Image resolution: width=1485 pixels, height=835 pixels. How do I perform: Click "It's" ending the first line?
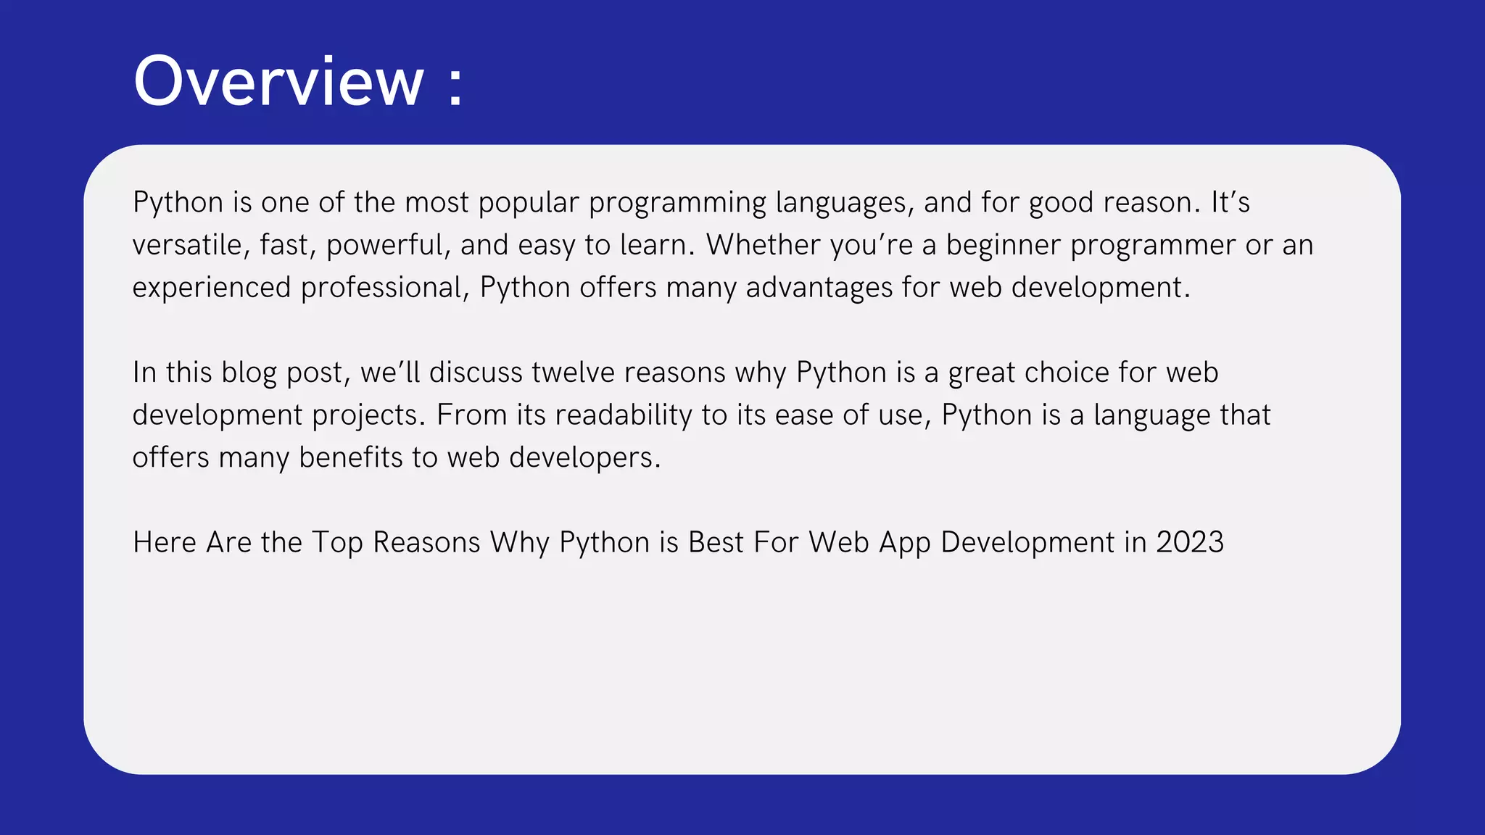tap(1230, 202)
